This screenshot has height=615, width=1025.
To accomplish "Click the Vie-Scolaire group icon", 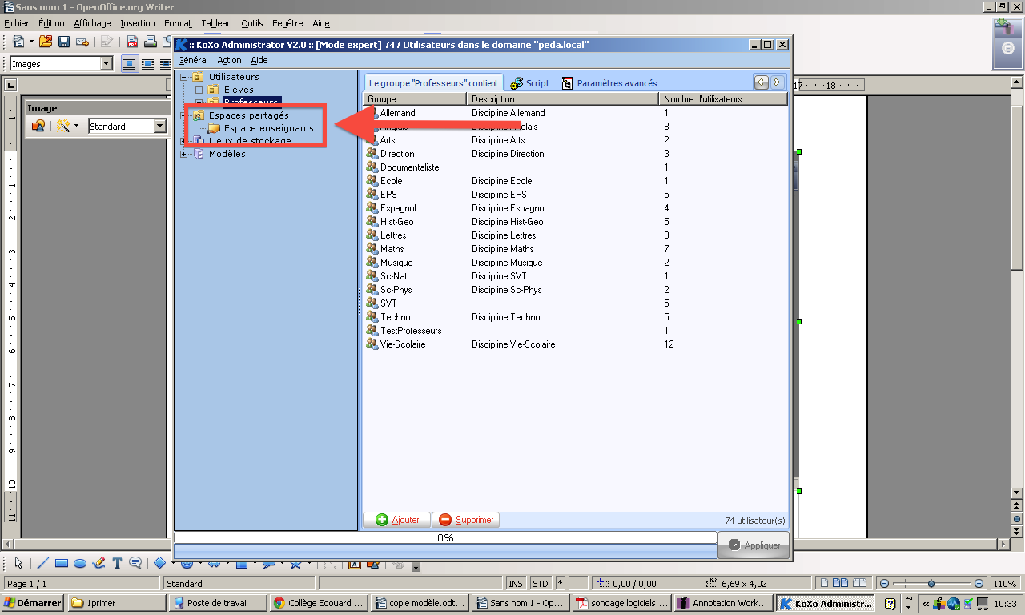I will pos(372,344).
